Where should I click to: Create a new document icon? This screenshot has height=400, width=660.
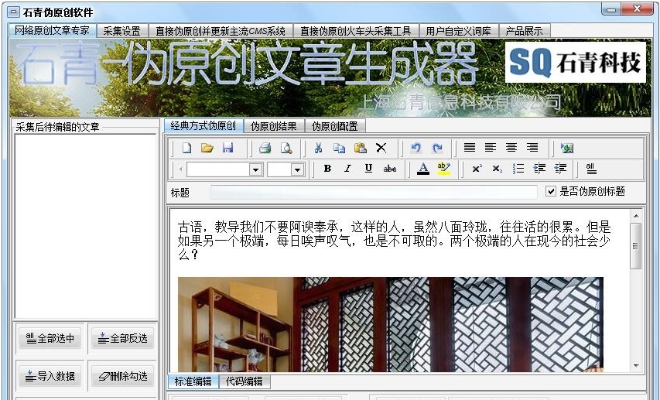point(187,148)
